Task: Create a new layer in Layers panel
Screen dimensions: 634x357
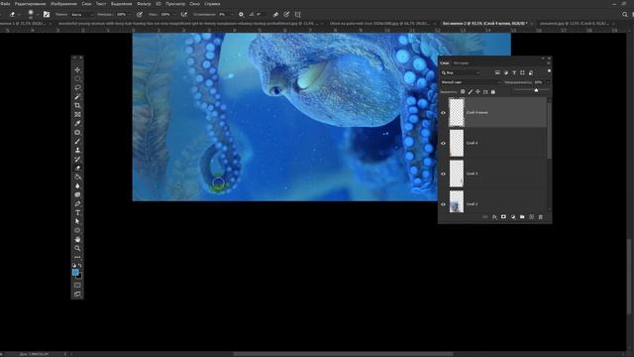Action: click(531, 217)
